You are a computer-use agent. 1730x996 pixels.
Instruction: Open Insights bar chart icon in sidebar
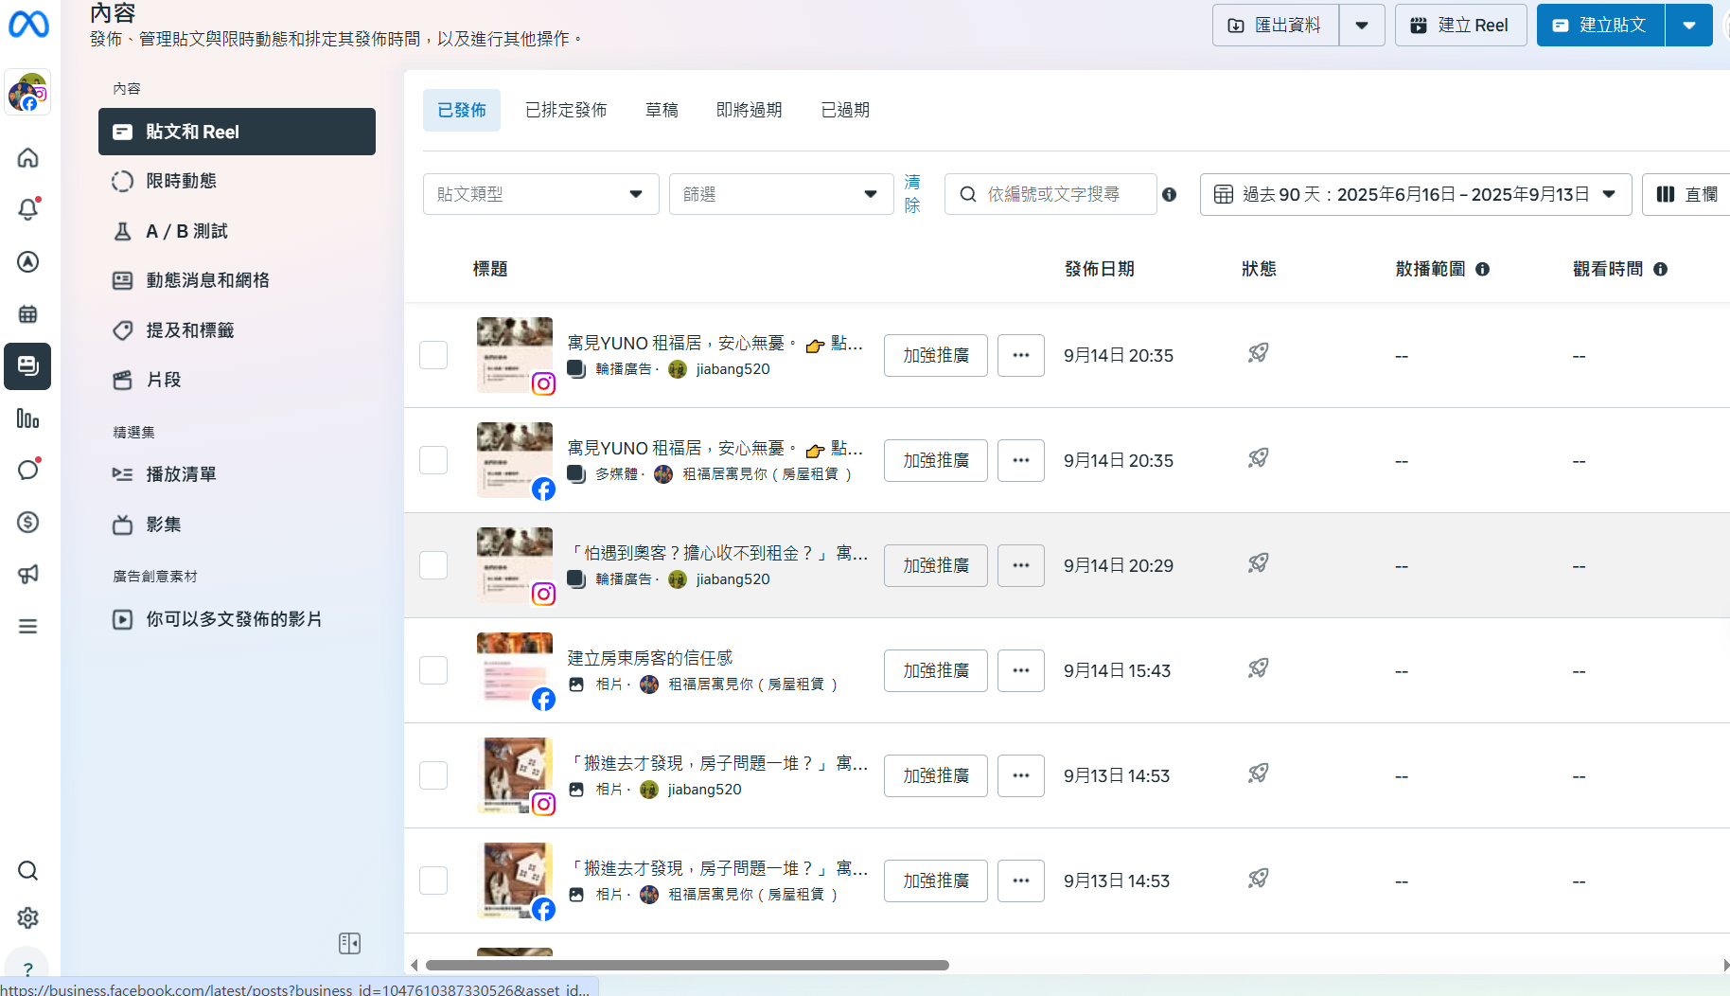pyautogui.click(x=28, y=418)
